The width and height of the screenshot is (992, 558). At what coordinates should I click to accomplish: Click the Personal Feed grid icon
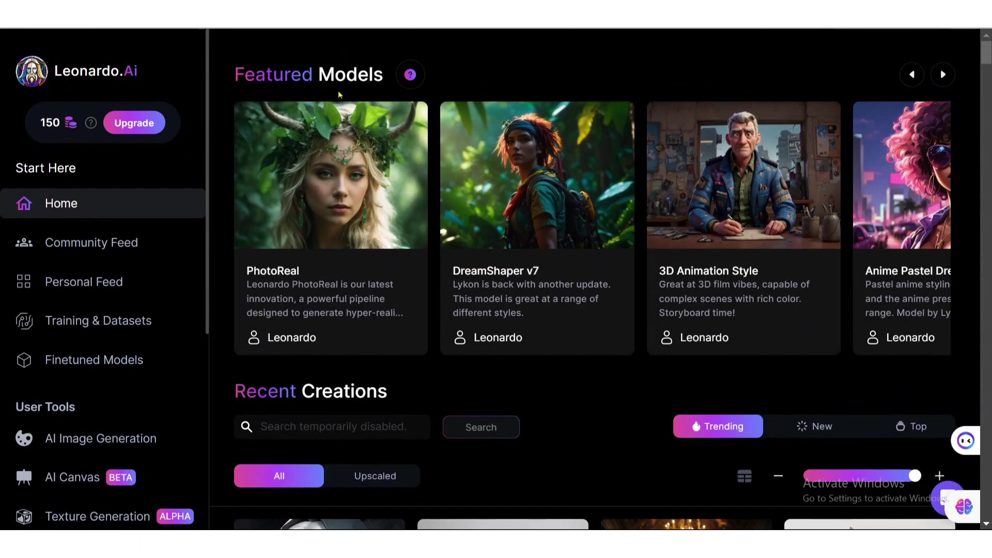[24, 282]
